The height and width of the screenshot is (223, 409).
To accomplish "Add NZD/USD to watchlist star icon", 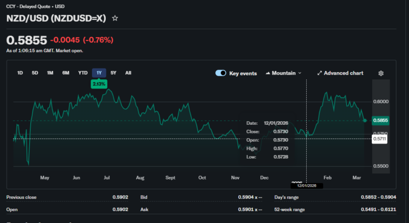I will pyautogui.click(x=115, y=18).
